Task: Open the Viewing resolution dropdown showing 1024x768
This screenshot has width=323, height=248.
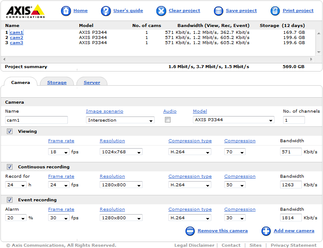Action: 121,152
